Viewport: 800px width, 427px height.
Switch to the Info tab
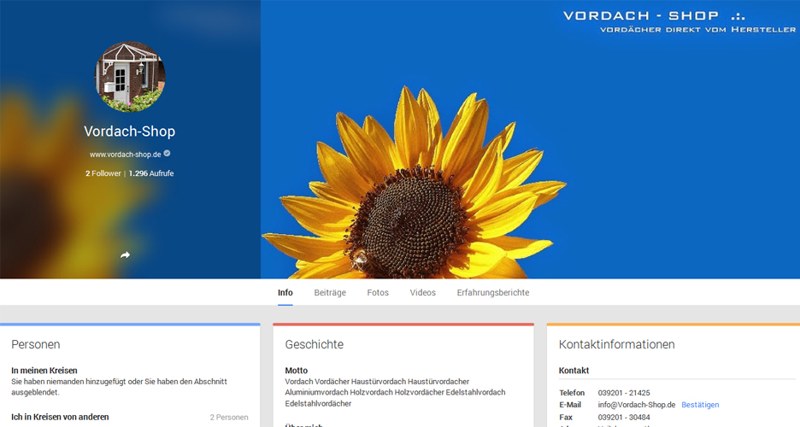tap(285, 292)
